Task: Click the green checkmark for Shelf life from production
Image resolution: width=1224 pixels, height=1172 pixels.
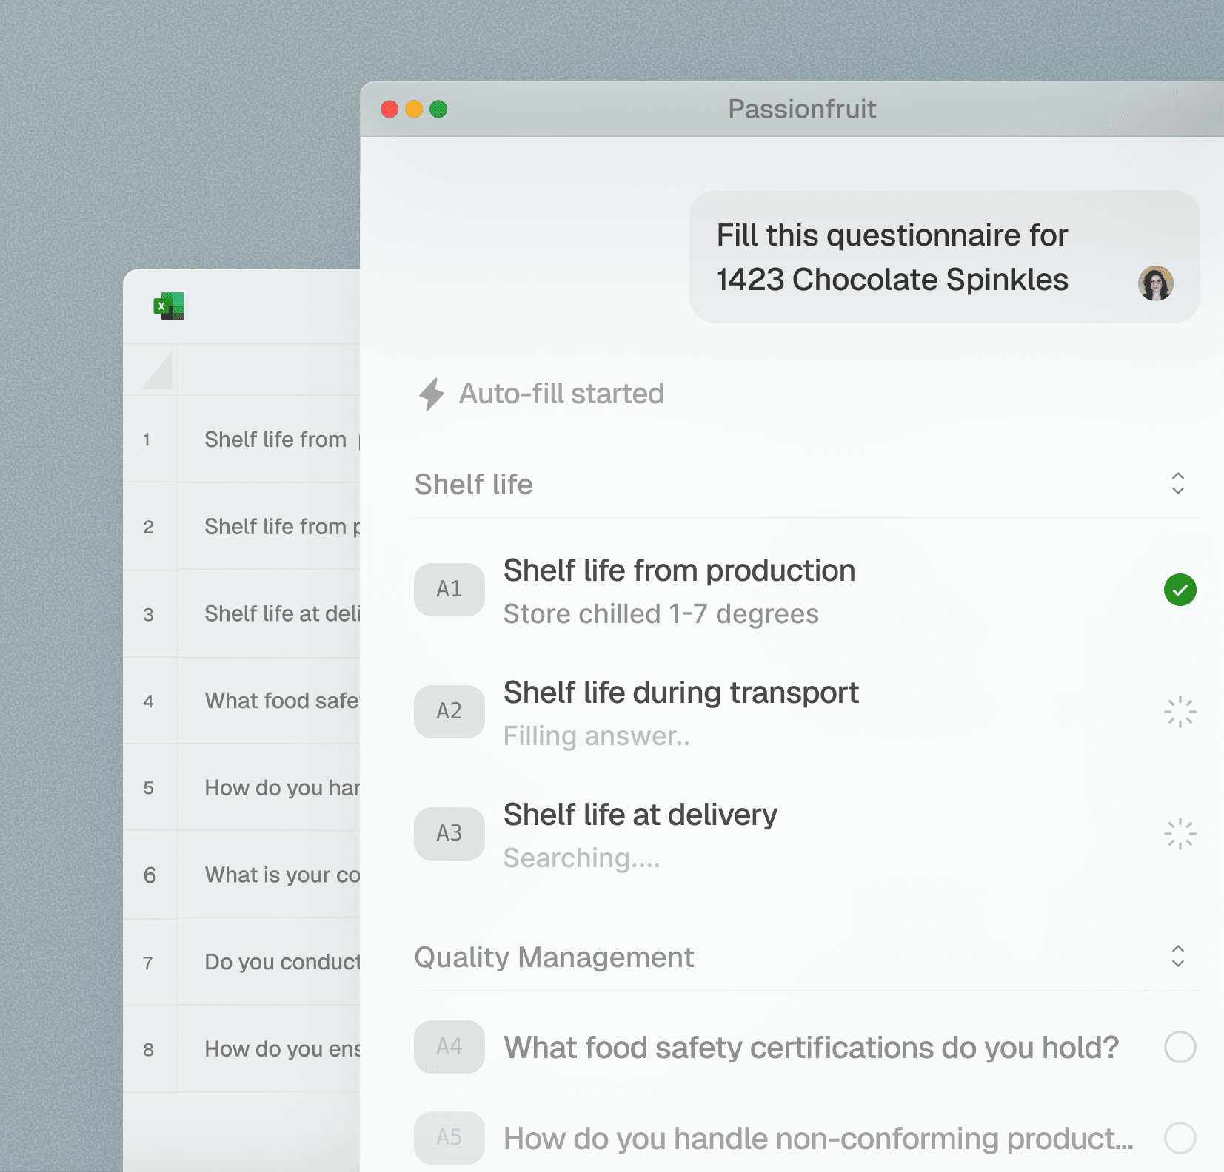Action: click(x=1180, y=590)
